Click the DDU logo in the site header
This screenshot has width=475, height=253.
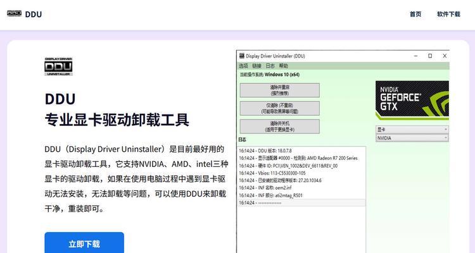point(14,13)
